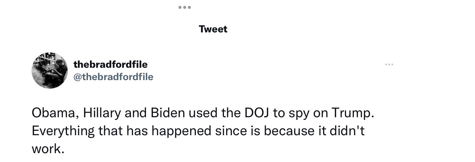Viewport: 475px width, 162px height.
Task: Click the Tweet header title
Action: [x=213, y=29]
